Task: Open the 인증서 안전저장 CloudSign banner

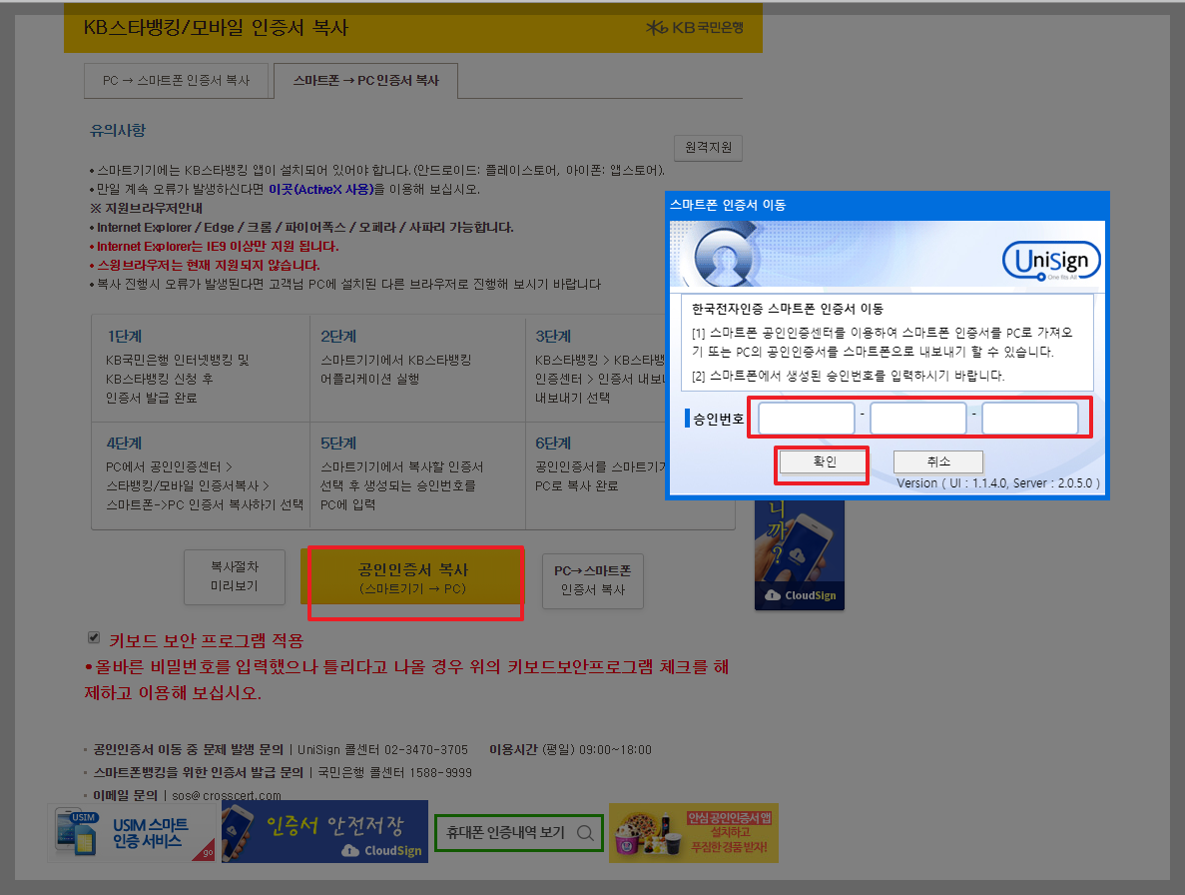Action: [325, 831]
